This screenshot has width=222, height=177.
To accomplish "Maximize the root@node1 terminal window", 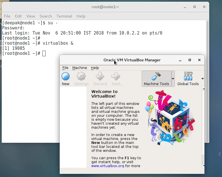I will click(x=195, y=7).
